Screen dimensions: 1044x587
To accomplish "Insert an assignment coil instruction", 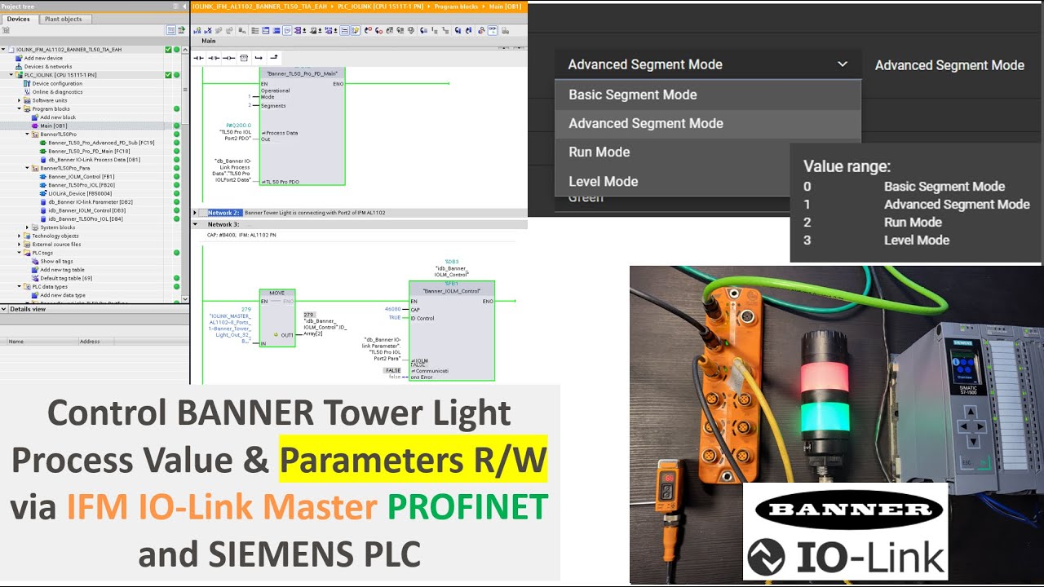I will (229, 58).
